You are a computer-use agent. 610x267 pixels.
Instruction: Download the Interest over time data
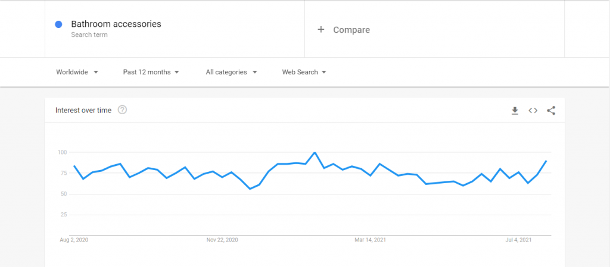point(515,111)
